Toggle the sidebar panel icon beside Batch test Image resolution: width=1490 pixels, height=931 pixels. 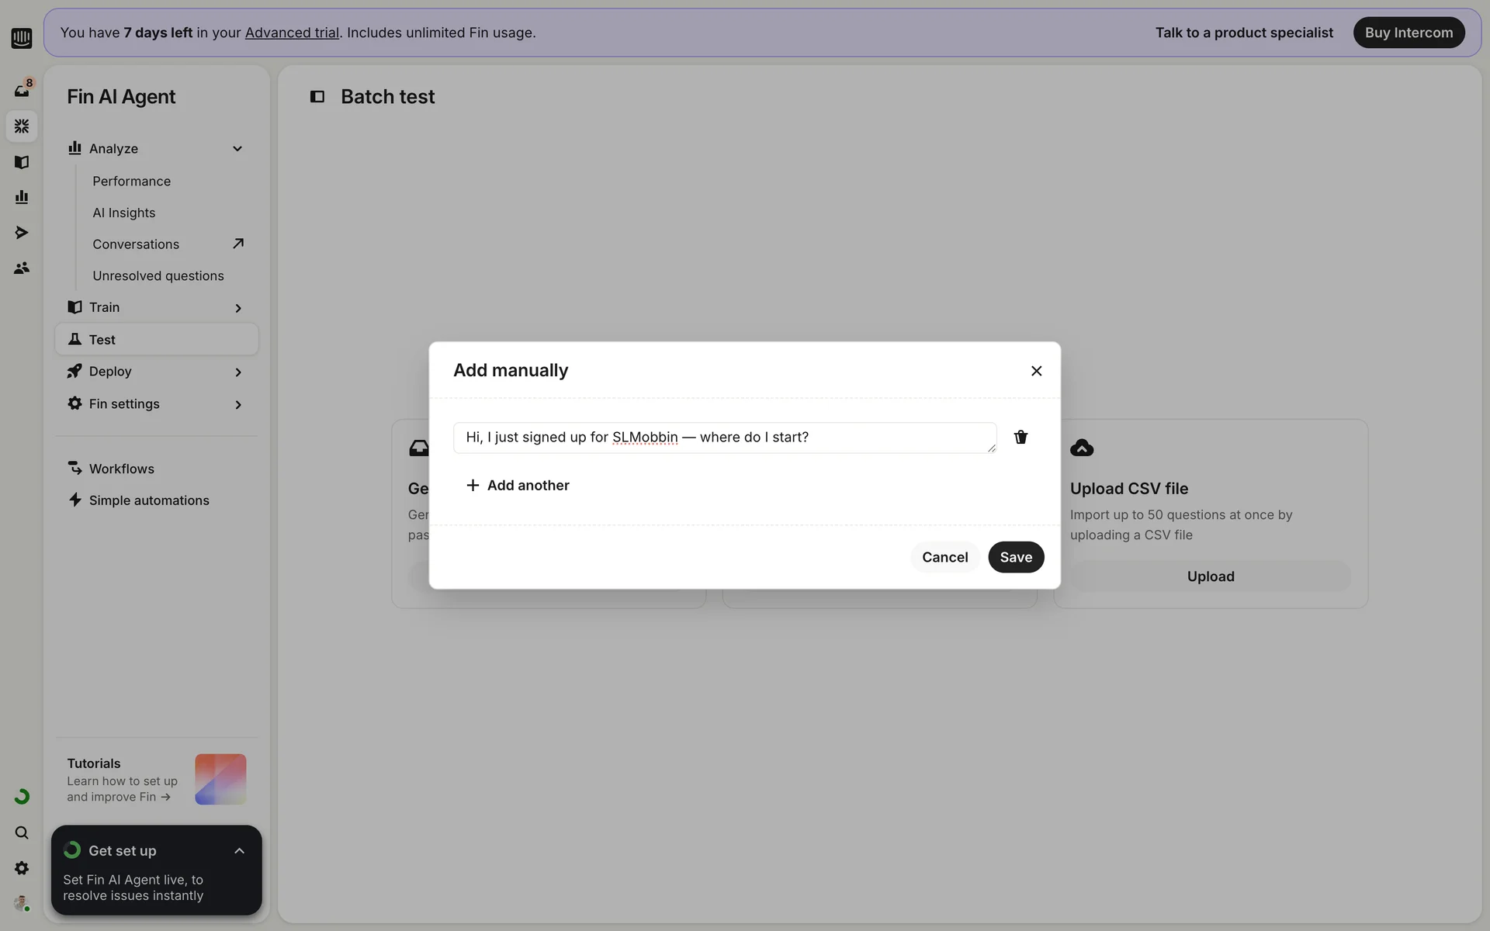[x=317, y=97]
